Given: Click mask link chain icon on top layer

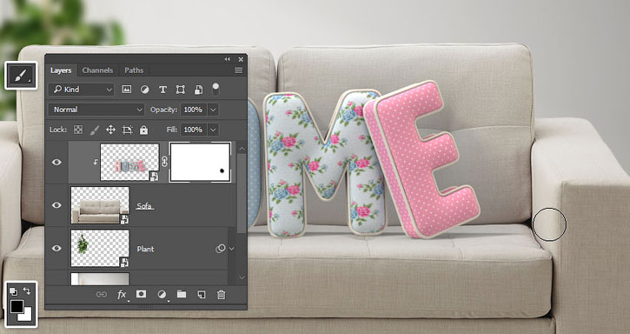Looking at the screenshot, I should [x=164, y=162].
